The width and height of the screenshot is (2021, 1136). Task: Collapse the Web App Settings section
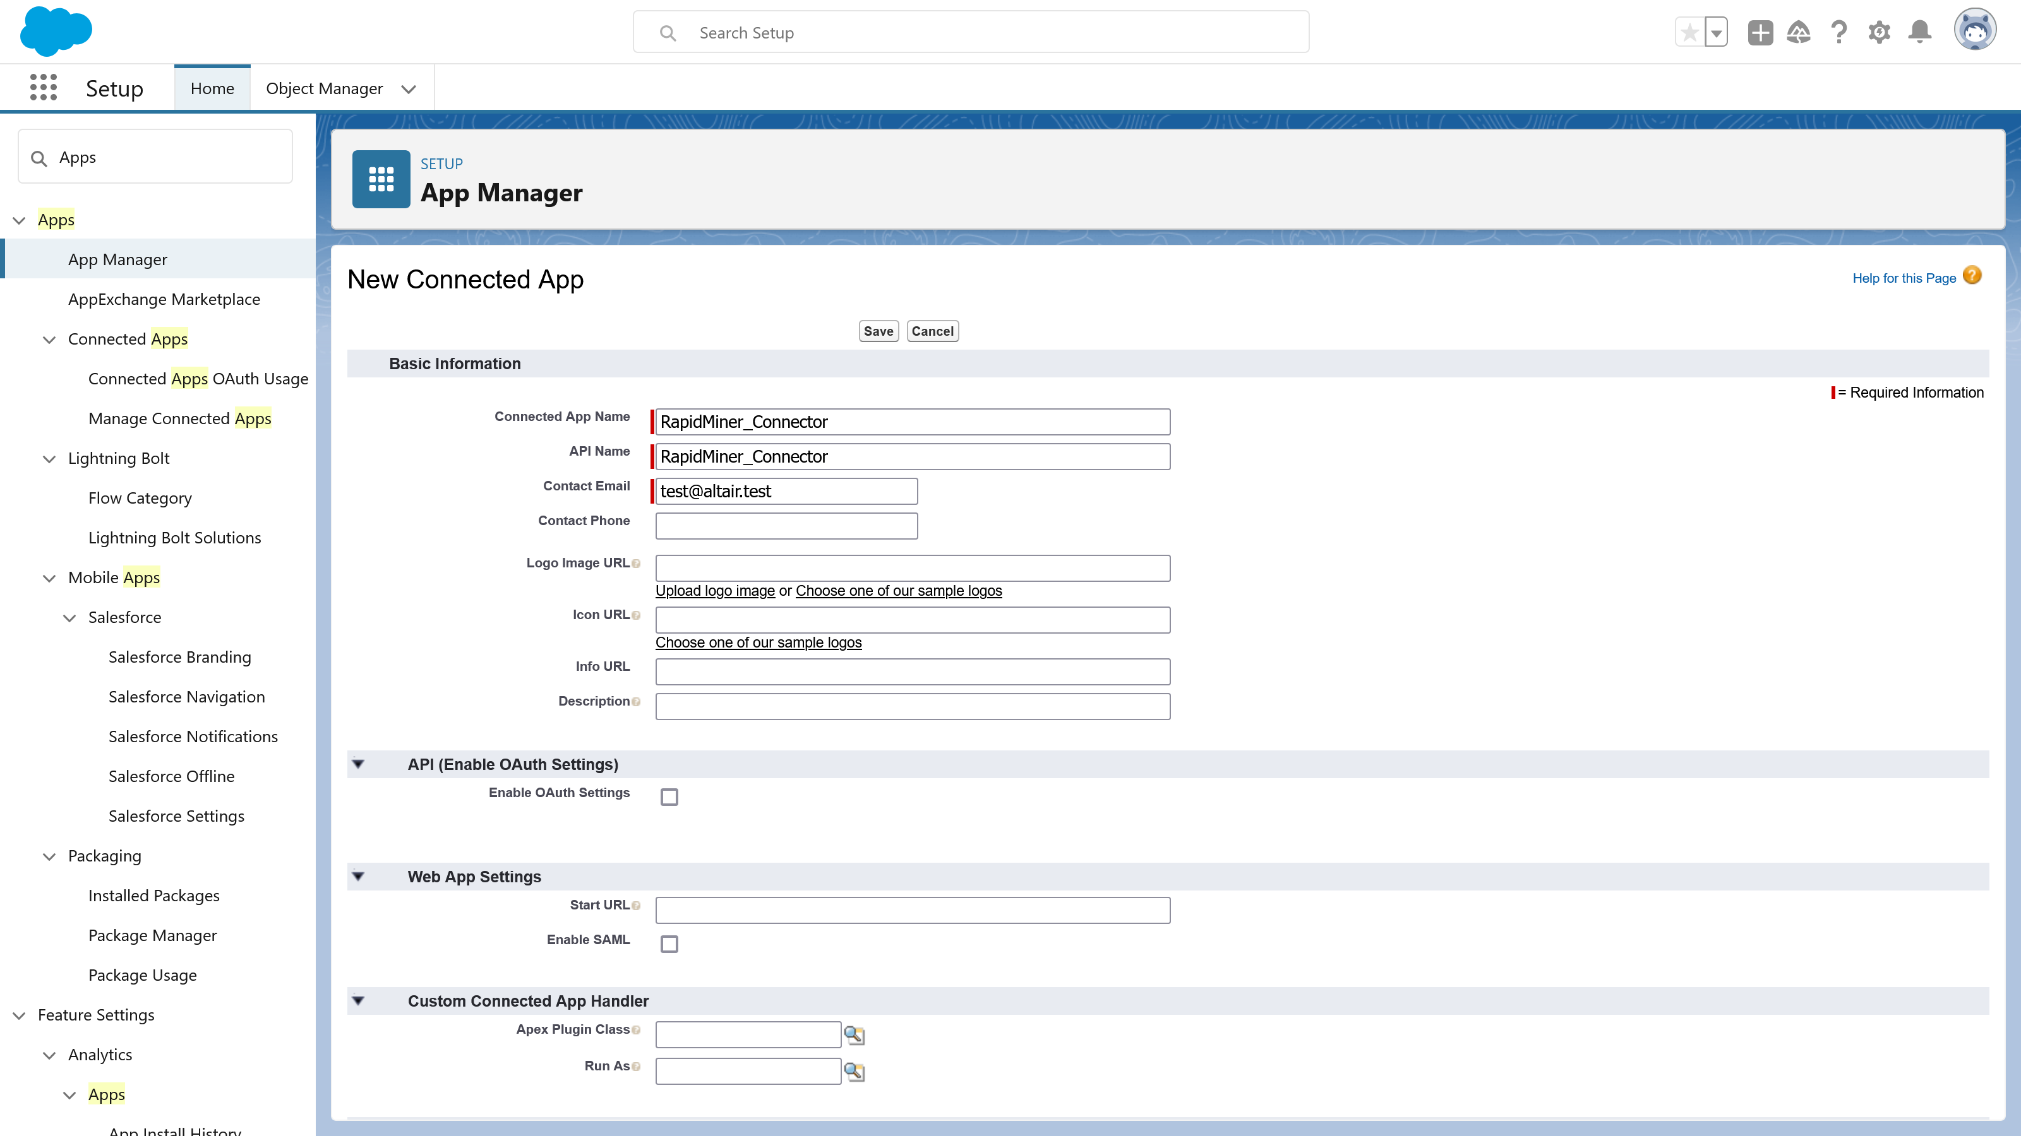pos(357,877)
